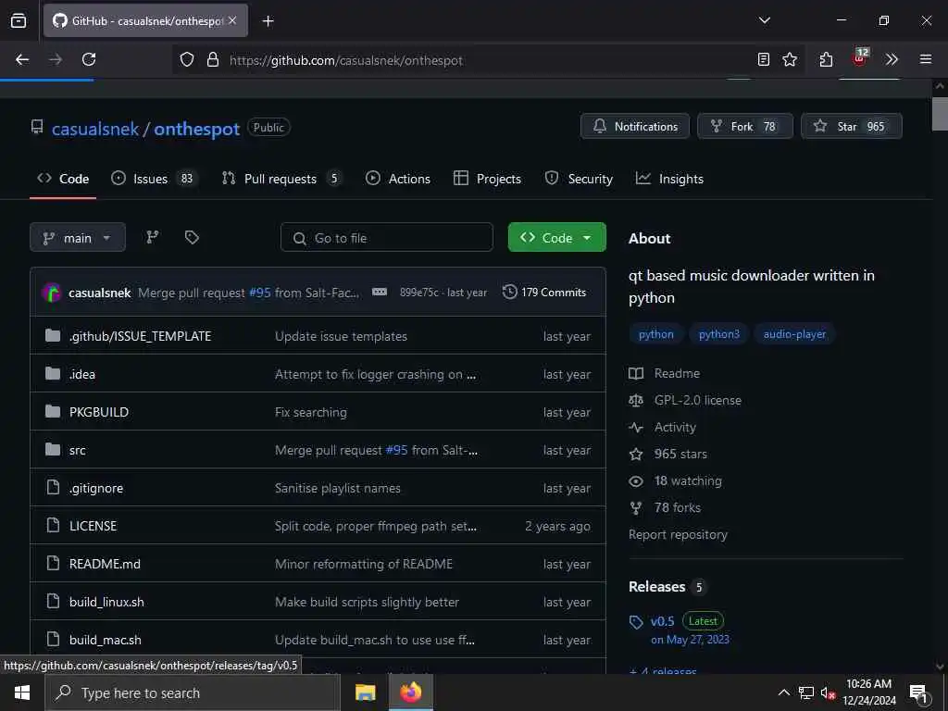Click the Firefox View icon top-left
This screenshot has height=711, width=948.
click(19, 20)
